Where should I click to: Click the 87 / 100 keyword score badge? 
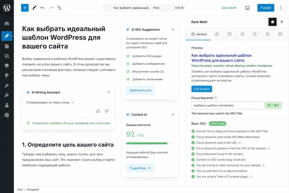pos(273,105)
